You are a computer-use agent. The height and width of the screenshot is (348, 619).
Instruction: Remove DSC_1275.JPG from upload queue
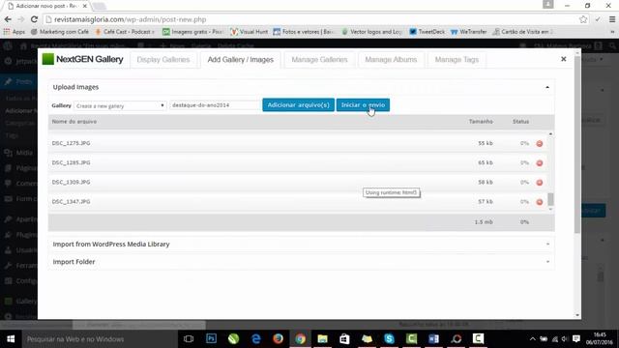540,144
